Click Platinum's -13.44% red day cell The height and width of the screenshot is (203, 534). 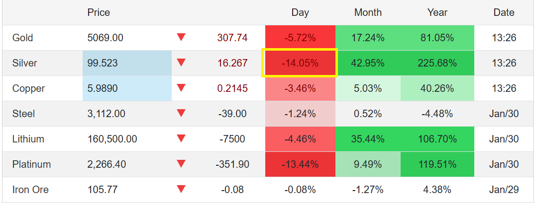(x=300, y=164)
